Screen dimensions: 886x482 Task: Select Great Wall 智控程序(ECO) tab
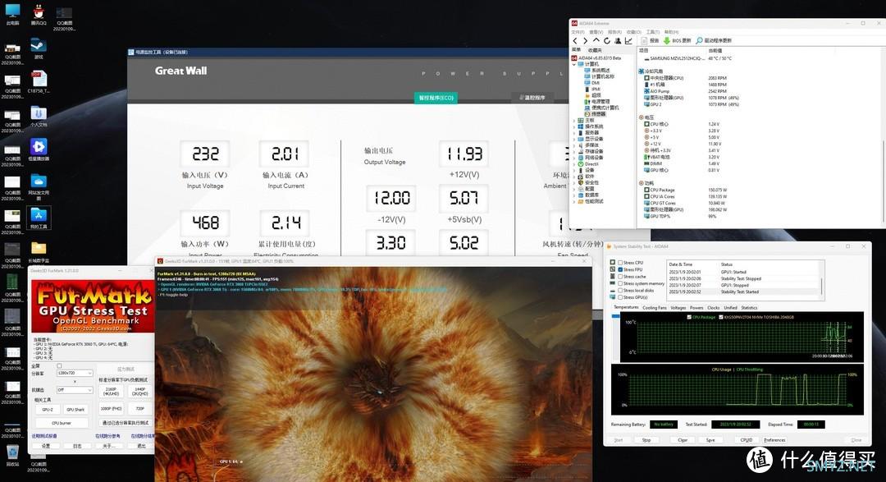pos(436,98)
